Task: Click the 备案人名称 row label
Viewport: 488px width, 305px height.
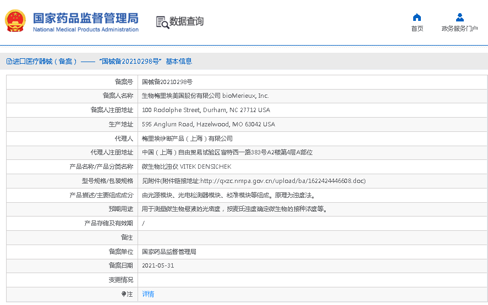Action: tap(118, 96)
